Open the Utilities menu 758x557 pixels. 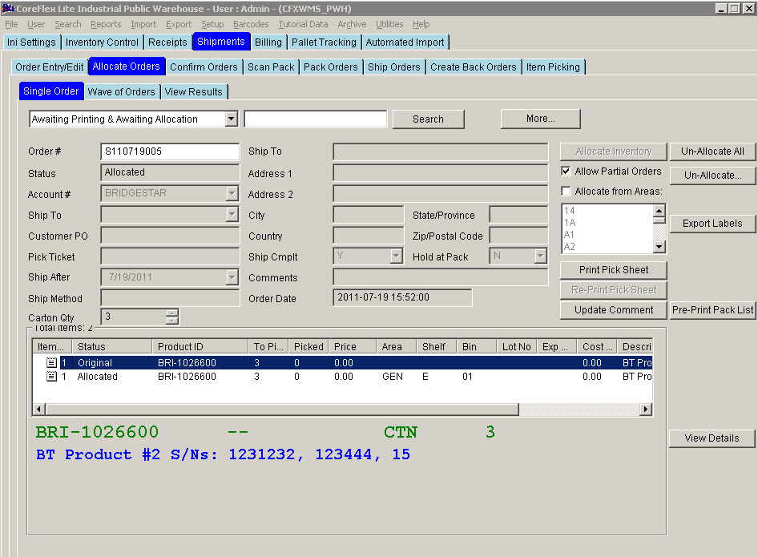[389, 24]
